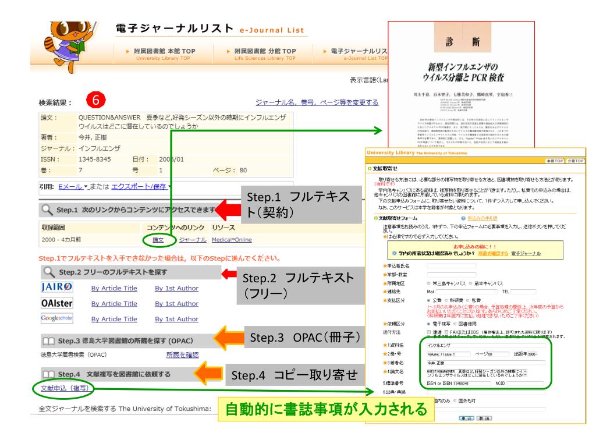Click the 学部・教室 input field
596x447 pixels.
point(452,275)
